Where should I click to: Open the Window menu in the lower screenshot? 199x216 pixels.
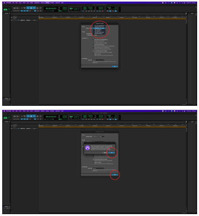click(52, 111)
